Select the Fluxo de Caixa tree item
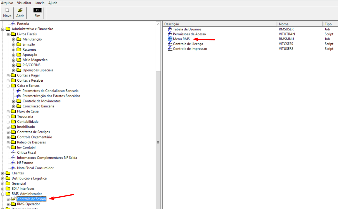This screenshot has width=338, height=209. 28,111
